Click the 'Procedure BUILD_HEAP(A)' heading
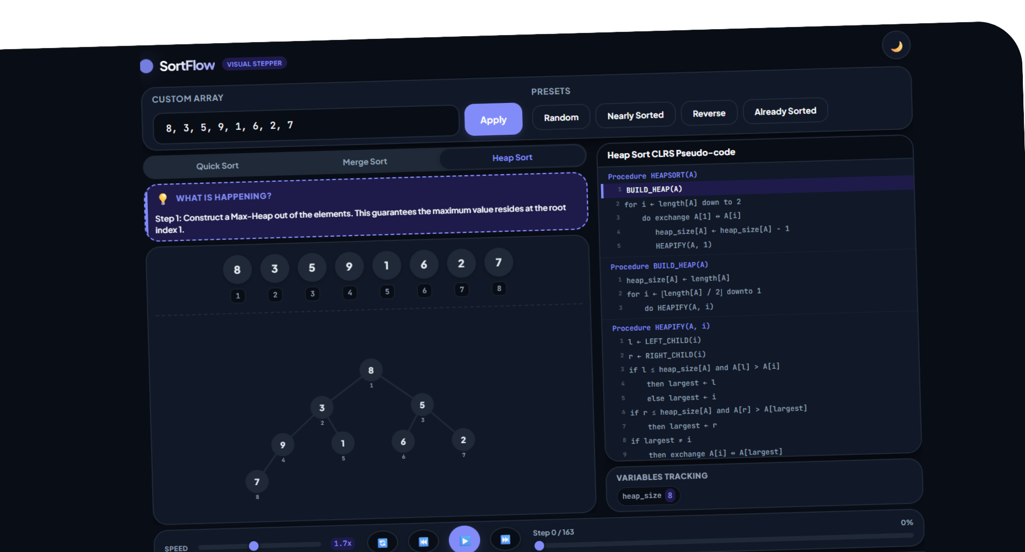 659,266
